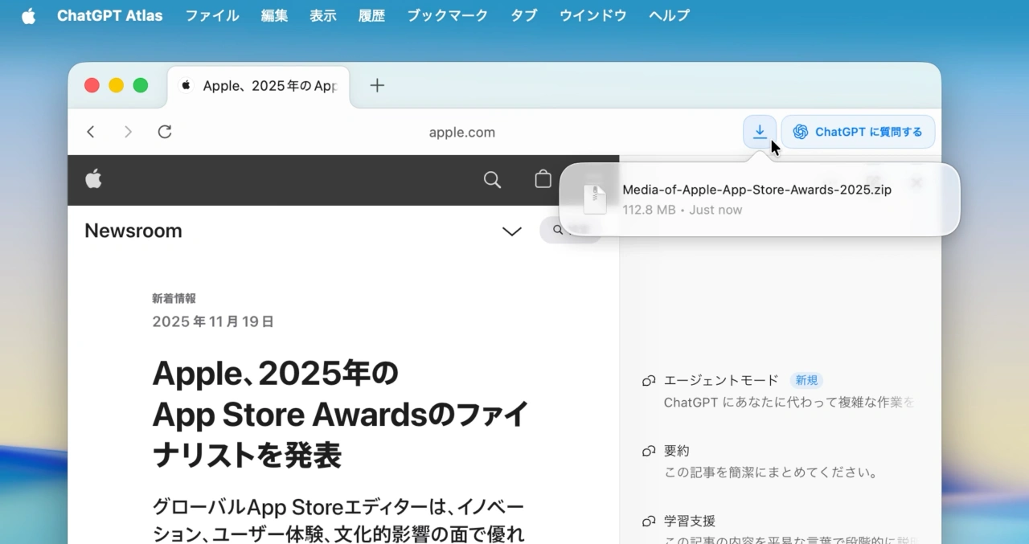Viewport: 1029px width, 544px height.
Task: Open the shopping bag icon on apple.com
Action: point(543,180)
